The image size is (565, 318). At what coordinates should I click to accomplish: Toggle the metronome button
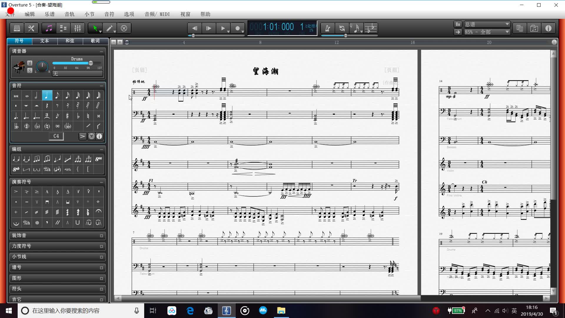(328, 28)
